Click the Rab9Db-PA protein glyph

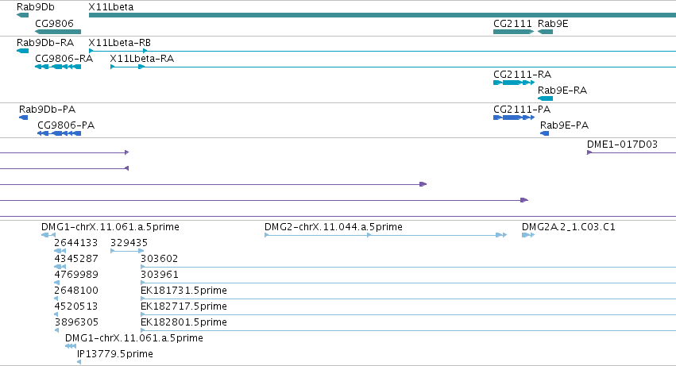pos(23,118)
